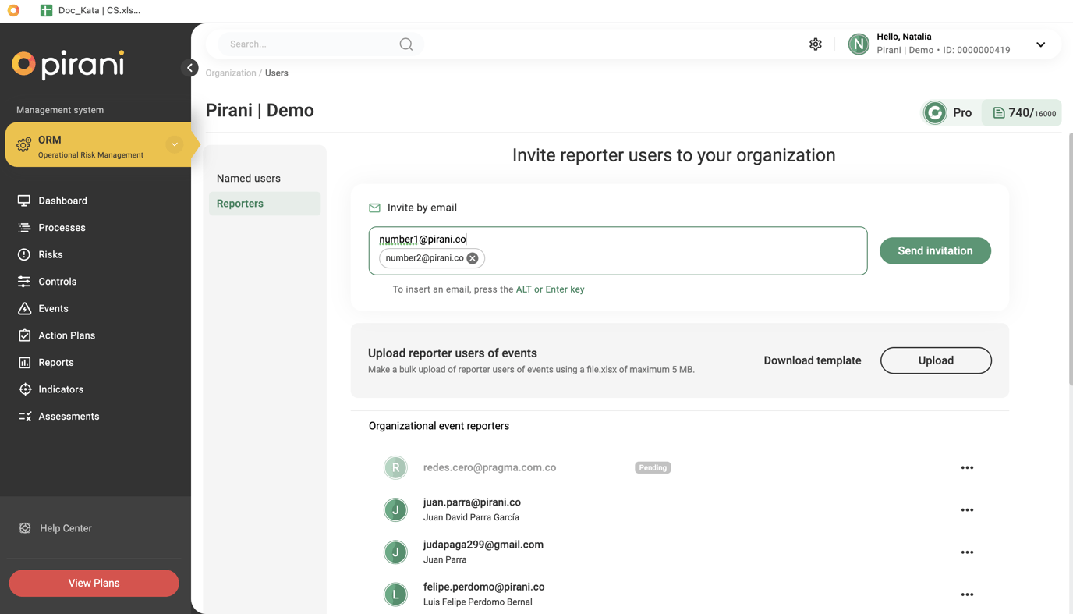
Task: Open the Risks module
Action: 23,254
